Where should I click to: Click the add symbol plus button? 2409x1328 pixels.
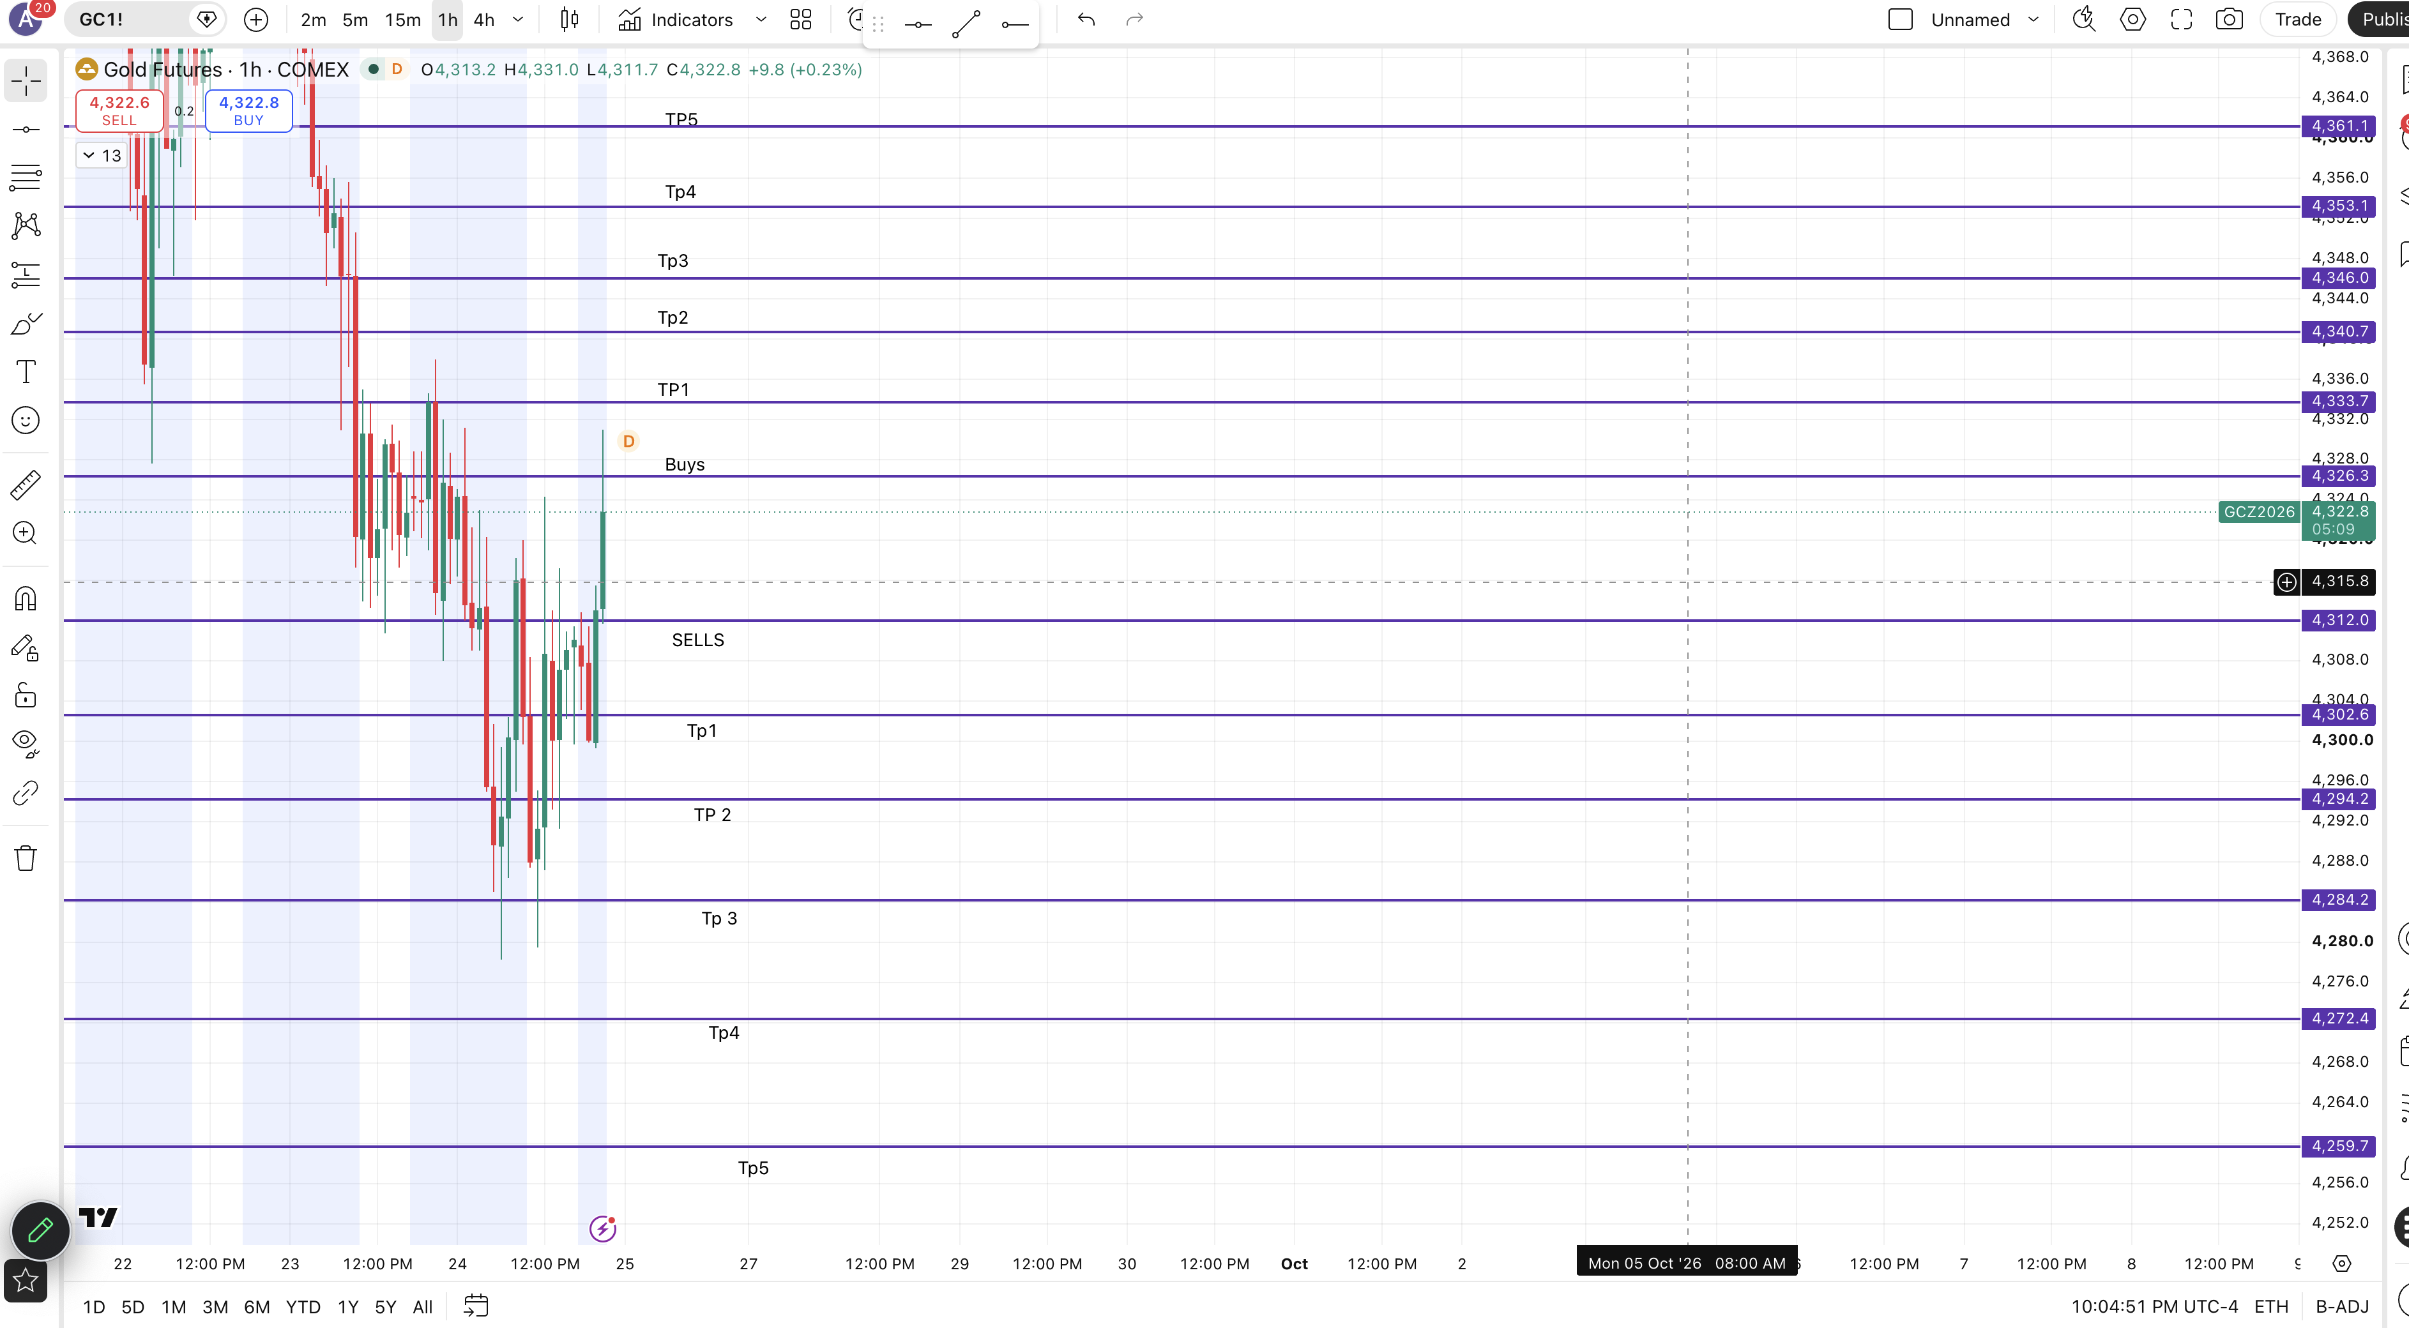255,20
